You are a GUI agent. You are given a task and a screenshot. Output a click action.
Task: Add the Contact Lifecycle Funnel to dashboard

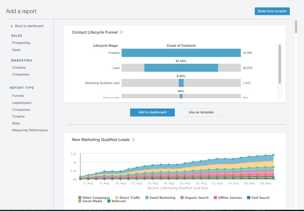coord(152,113)
